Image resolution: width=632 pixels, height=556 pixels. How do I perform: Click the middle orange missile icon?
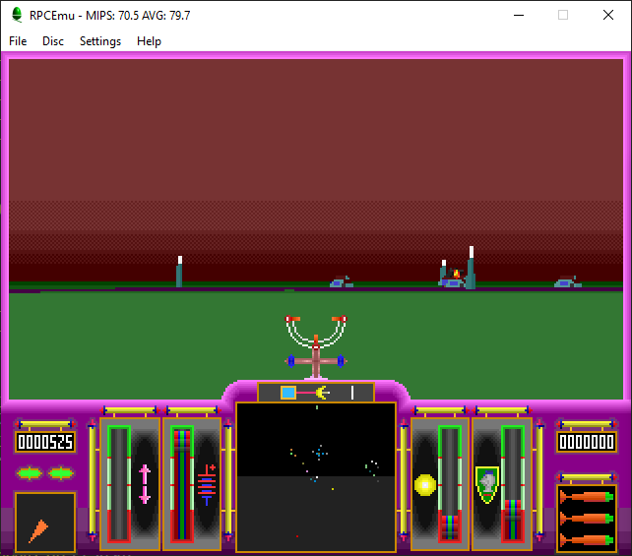(587, 519)
